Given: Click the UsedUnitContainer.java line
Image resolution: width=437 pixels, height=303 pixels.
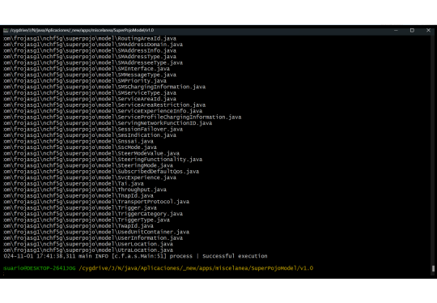Looking at the screenshot, I should point(96,233).
